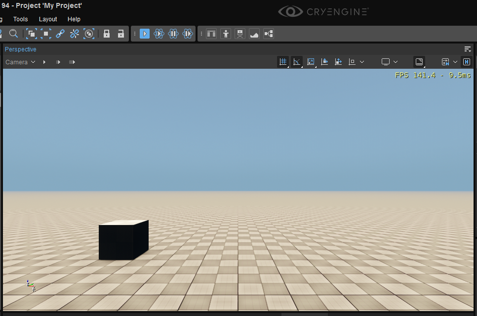Expand the pivot alignment dropdown arrow
This screenshot has height=316, width=477.
[362, 62]
